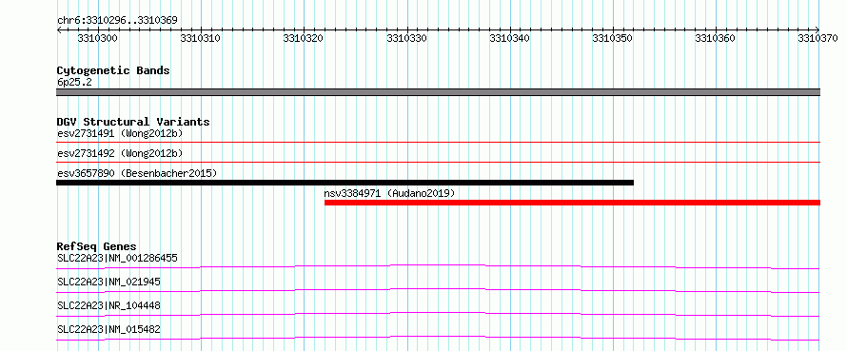The height and width of the screenshot is (351, 847).
Task: Click the 3310330 ruler position marker
Action: pyautogui.click(x=406, y=38)
